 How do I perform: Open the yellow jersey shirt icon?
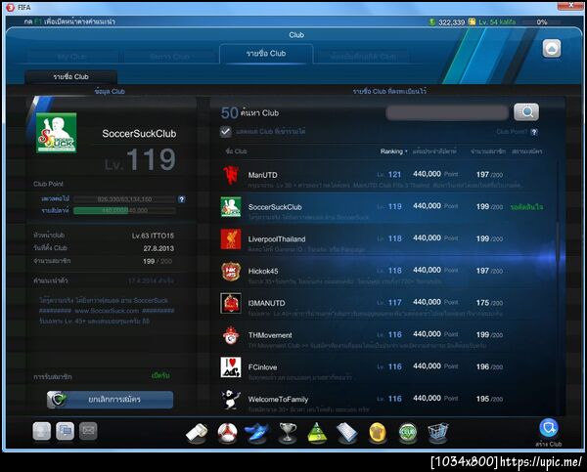[x=377, y=433]
